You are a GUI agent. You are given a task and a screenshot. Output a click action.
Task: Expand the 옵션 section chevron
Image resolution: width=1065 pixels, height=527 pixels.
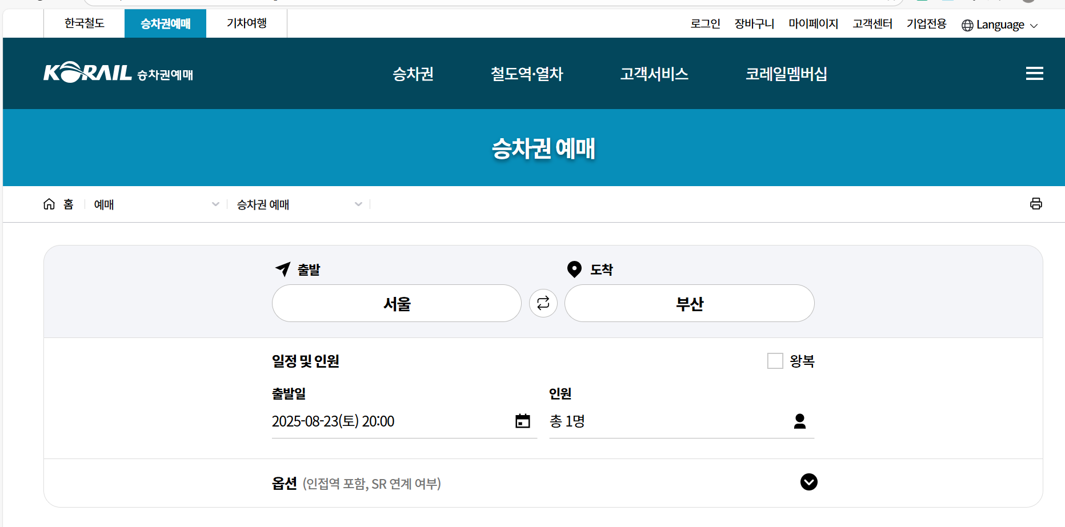(808, 482)
